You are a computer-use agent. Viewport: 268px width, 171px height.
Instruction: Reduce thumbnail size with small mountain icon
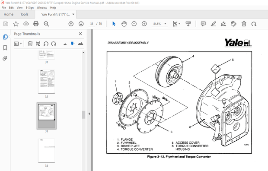click(x=65, y=44)
